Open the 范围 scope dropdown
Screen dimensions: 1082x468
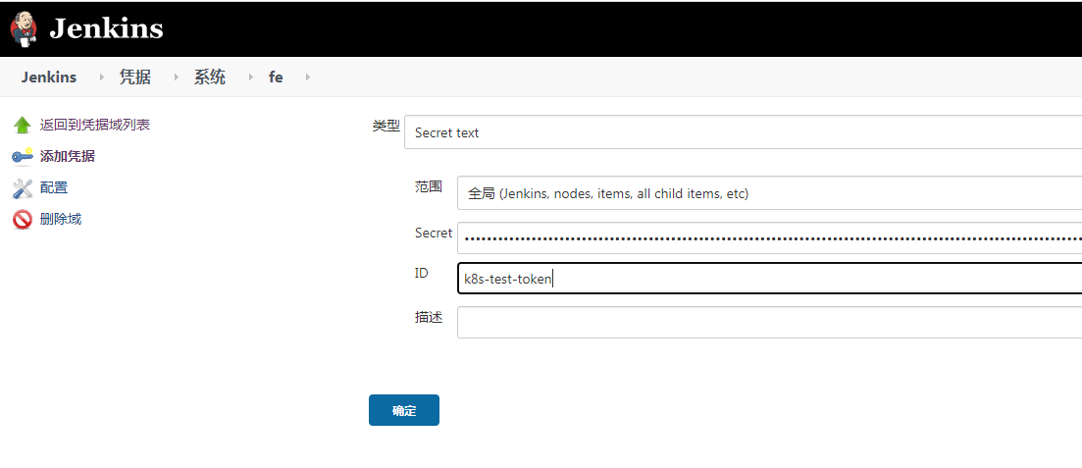coord(769,192)
